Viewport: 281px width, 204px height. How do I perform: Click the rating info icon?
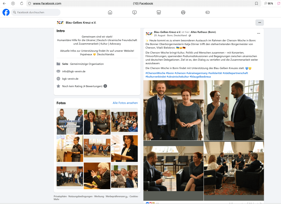point(105,86)
